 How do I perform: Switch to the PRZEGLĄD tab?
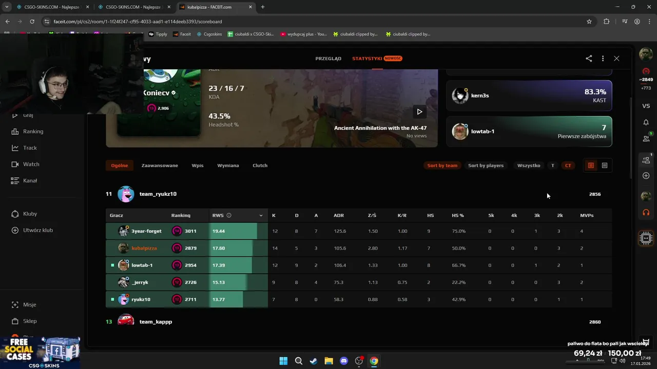(328, 58)
